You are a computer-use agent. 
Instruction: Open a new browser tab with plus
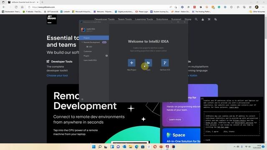[x=42, y=2]
